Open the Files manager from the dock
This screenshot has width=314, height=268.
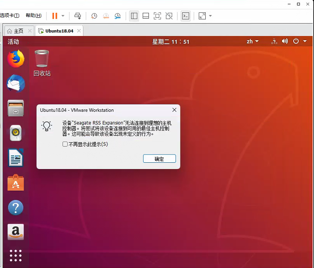[x=16, y=108]
